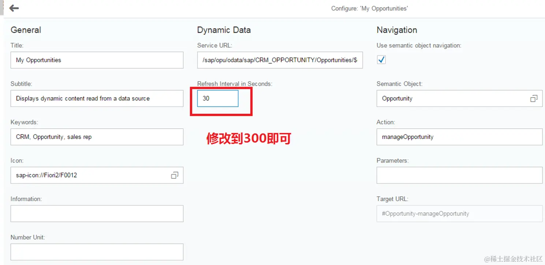
Task: Click the 'Navigation' section heading
Action: (x=397, y=30)
